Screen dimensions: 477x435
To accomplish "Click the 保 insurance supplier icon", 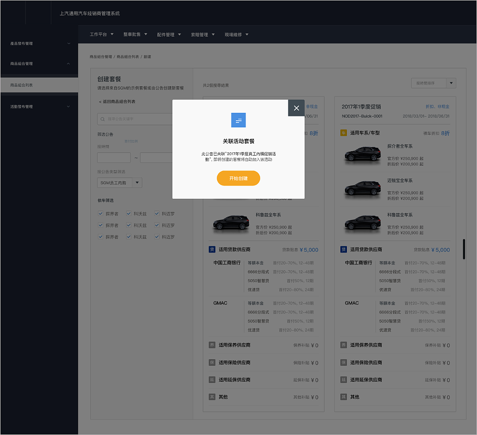I will pos(343,362).
